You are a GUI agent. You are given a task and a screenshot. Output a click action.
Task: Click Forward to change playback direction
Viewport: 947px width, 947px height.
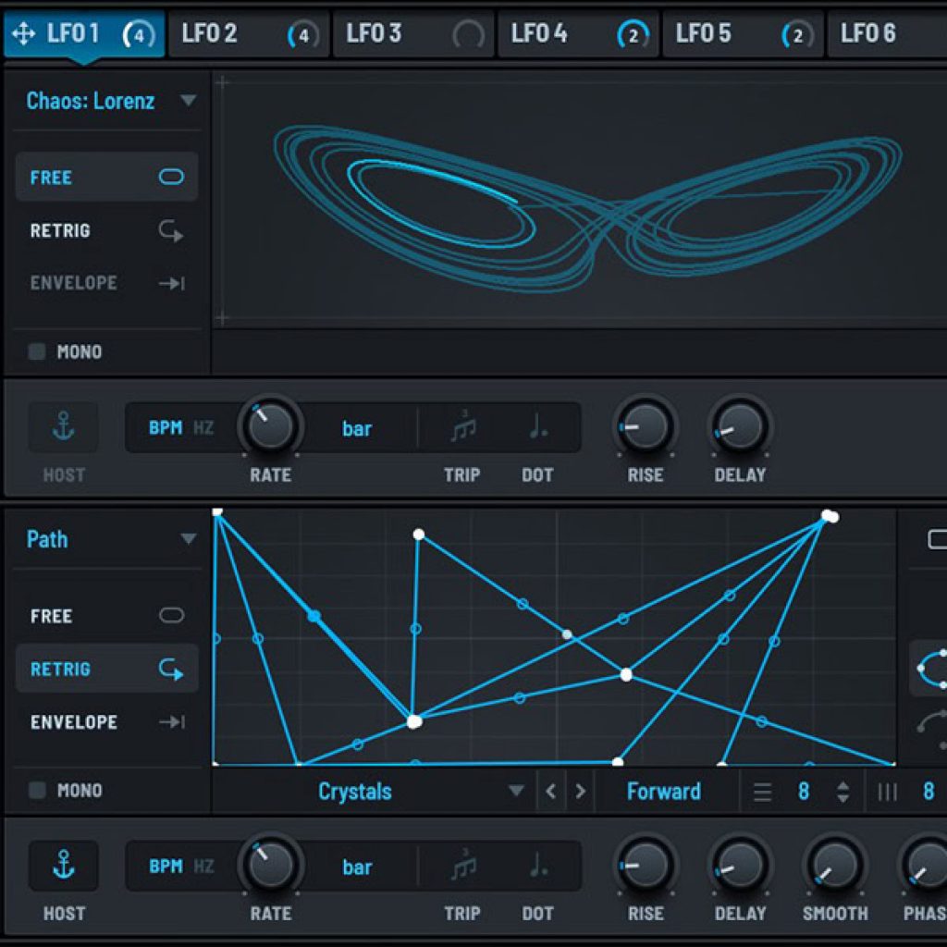click(663, 792)
